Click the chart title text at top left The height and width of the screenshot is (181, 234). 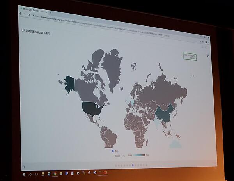tap(36, 32)
